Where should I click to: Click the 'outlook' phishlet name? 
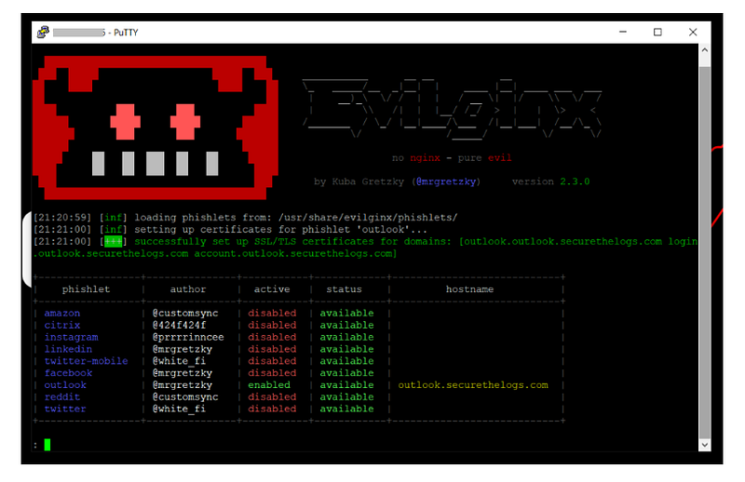pos(65,385)
